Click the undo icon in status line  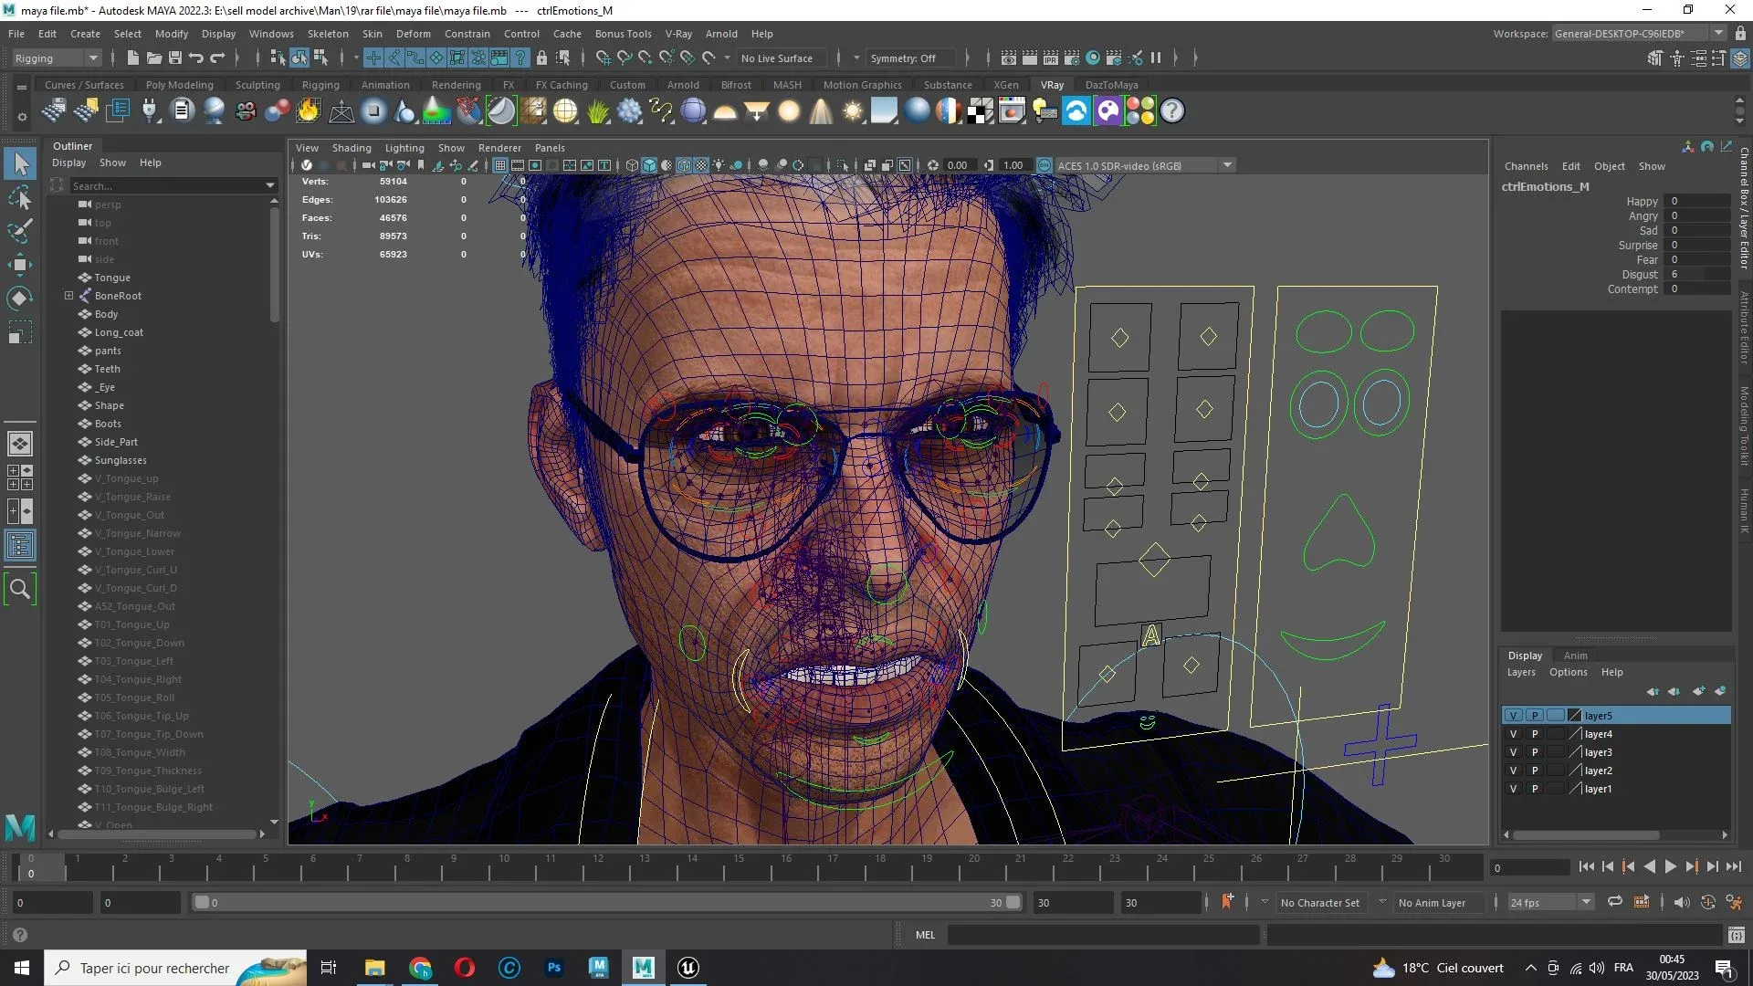click(195, 58)
